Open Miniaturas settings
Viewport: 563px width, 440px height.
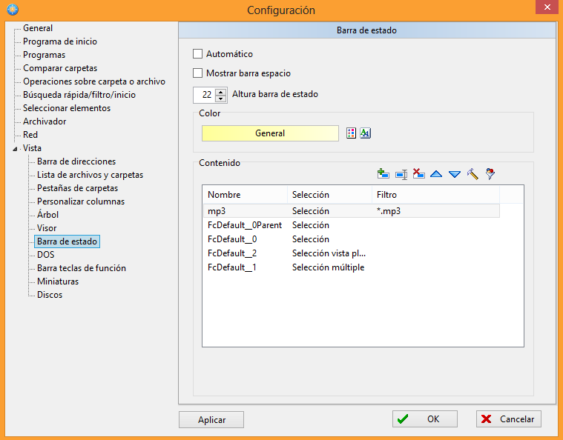pos(58,281)
